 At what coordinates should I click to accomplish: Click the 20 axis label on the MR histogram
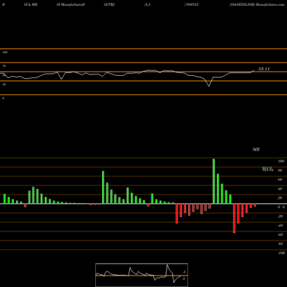280,198
